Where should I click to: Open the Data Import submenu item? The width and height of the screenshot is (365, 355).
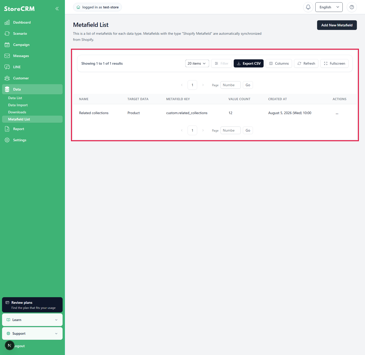click(x=32, y=105)
